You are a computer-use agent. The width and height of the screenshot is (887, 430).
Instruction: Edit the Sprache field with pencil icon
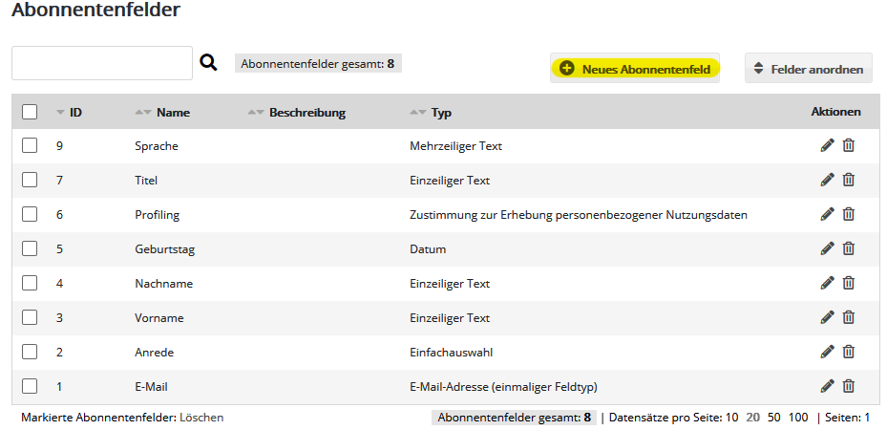tap(827, 145)
